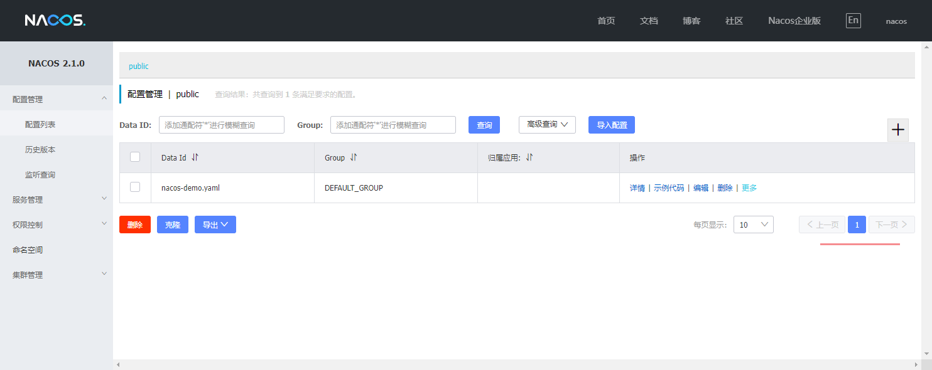Sort by Data Id column arrows
The width and height of the screenshot is (932, 370).
coord(195,157)
